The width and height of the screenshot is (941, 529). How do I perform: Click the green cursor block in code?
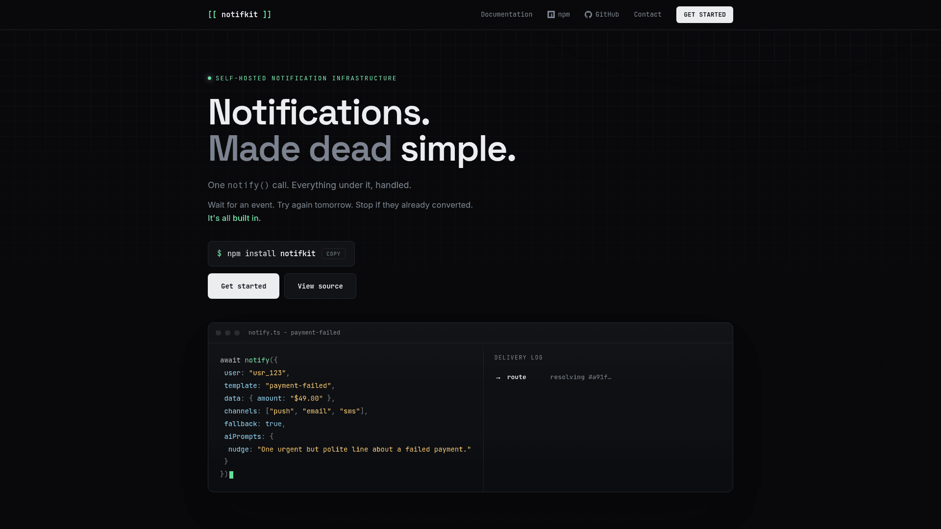(231, 475)
